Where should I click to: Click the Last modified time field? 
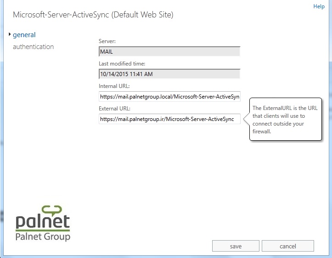pos(169,74)
